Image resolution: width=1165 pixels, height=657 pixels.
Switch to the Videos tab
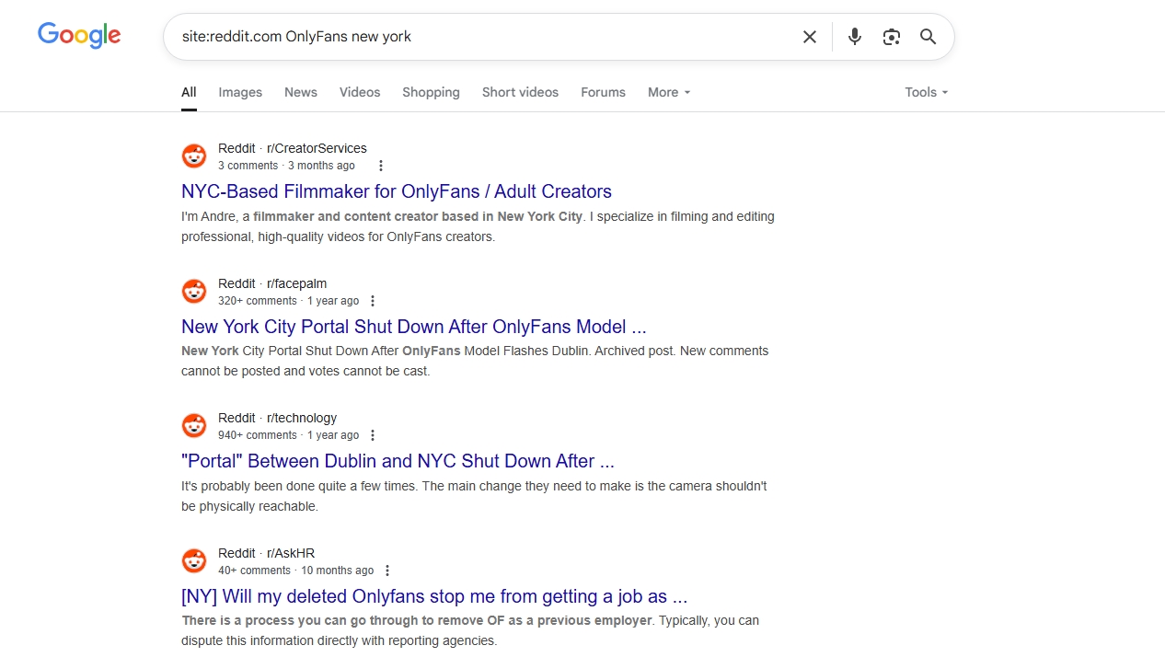point(360,92)
